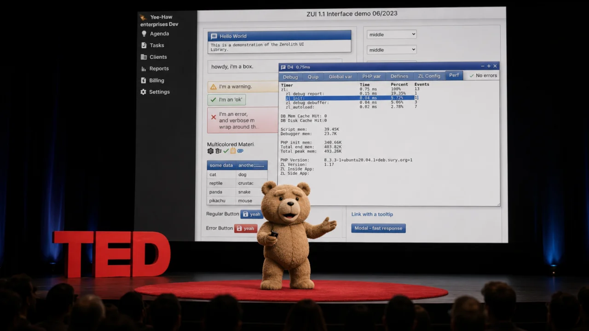Viewport: 589px width, 331px height.
Task: Click the 'Modal - fast response' button
Action: tap(378, 228)
